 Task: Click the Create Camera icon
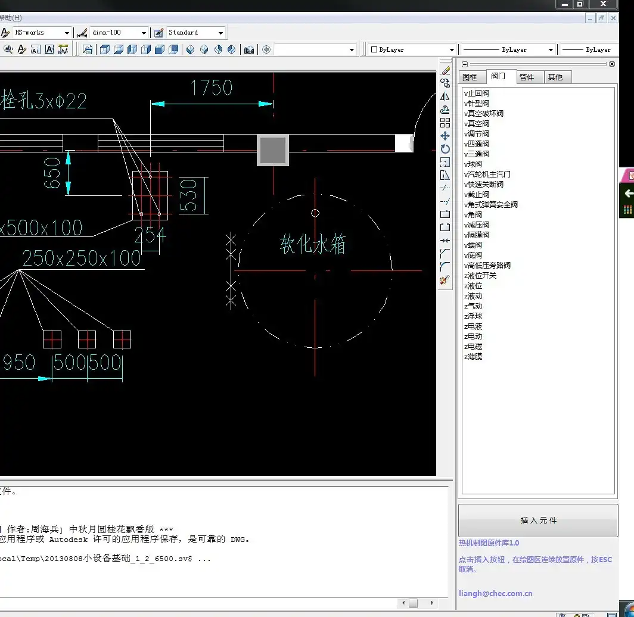tap(249, 49)
